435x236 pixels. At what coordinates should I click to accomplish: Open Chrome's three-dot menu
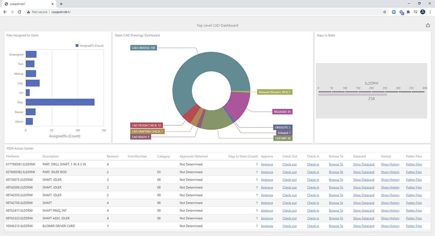[x=430, y=12]
